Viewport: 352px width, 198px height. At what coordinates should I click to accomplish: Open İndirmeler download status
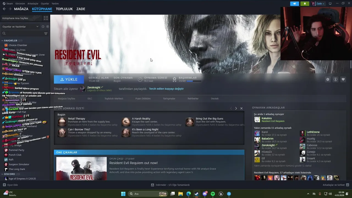click(x=170, y=185)
